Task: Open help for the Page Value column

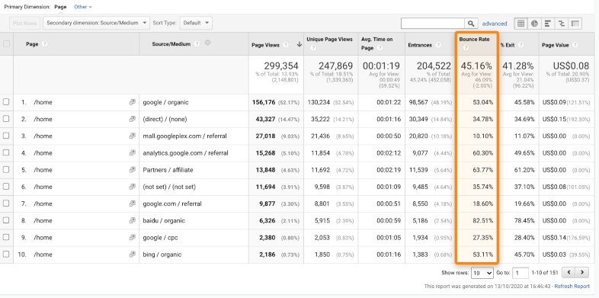Action: (x=575, y=45)
